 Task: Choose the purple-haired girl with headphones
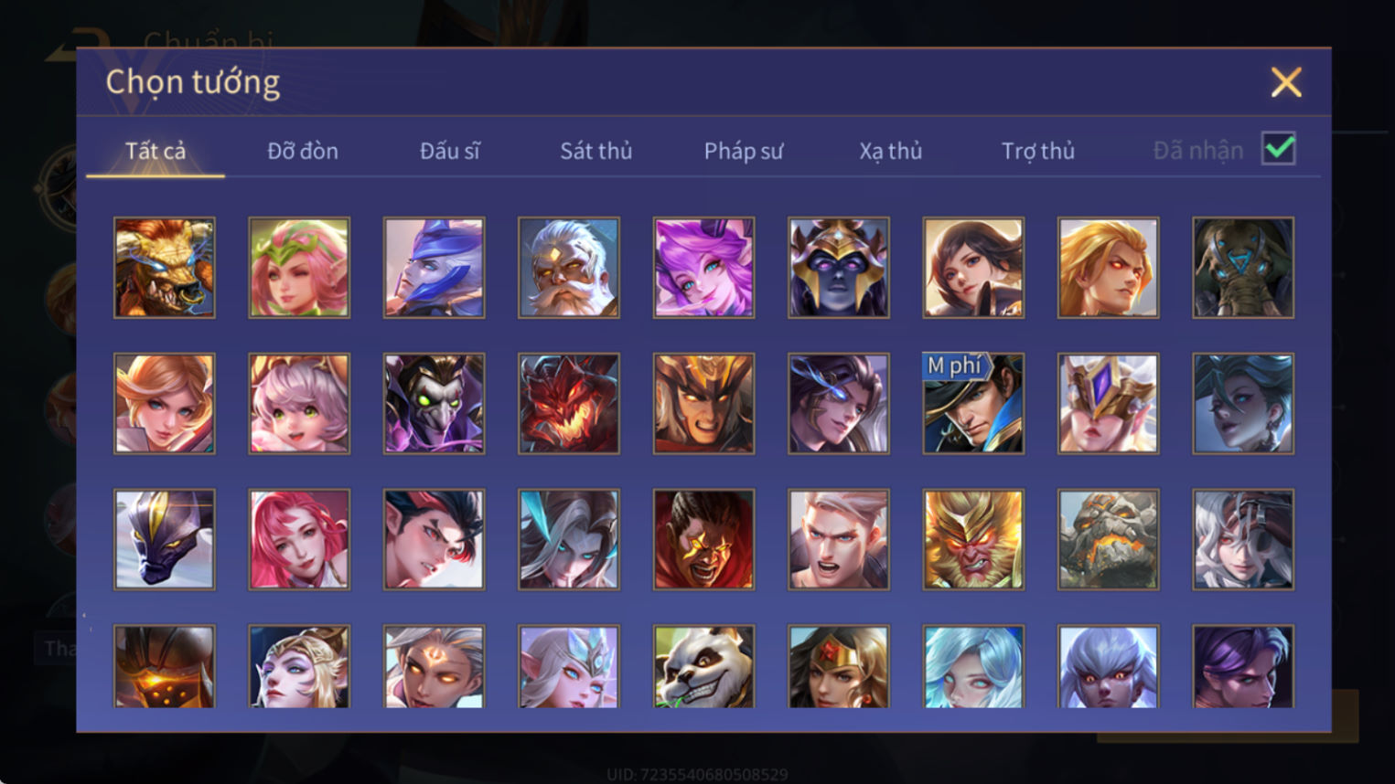tap(703, 268)
